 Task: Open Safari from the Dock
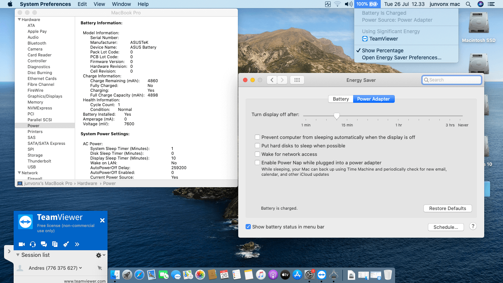(x=139, y=275)
